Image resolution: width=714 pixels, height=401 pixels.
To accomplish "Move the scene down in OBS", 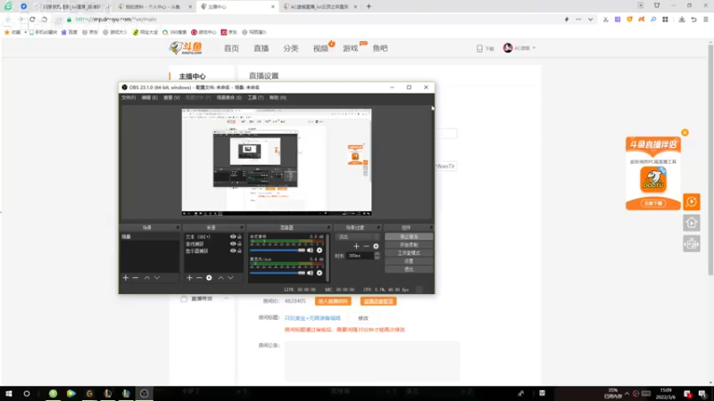I will (157, 278).
